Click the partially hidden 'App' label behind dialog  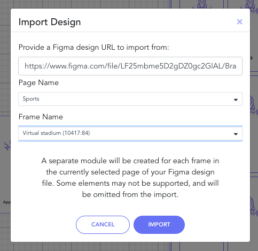point(7,202)
